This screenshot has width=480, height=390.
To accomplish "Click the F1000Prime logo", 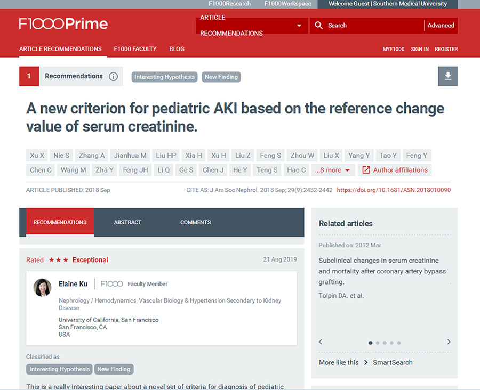I will pyautogui.click(x=63, y=24).
